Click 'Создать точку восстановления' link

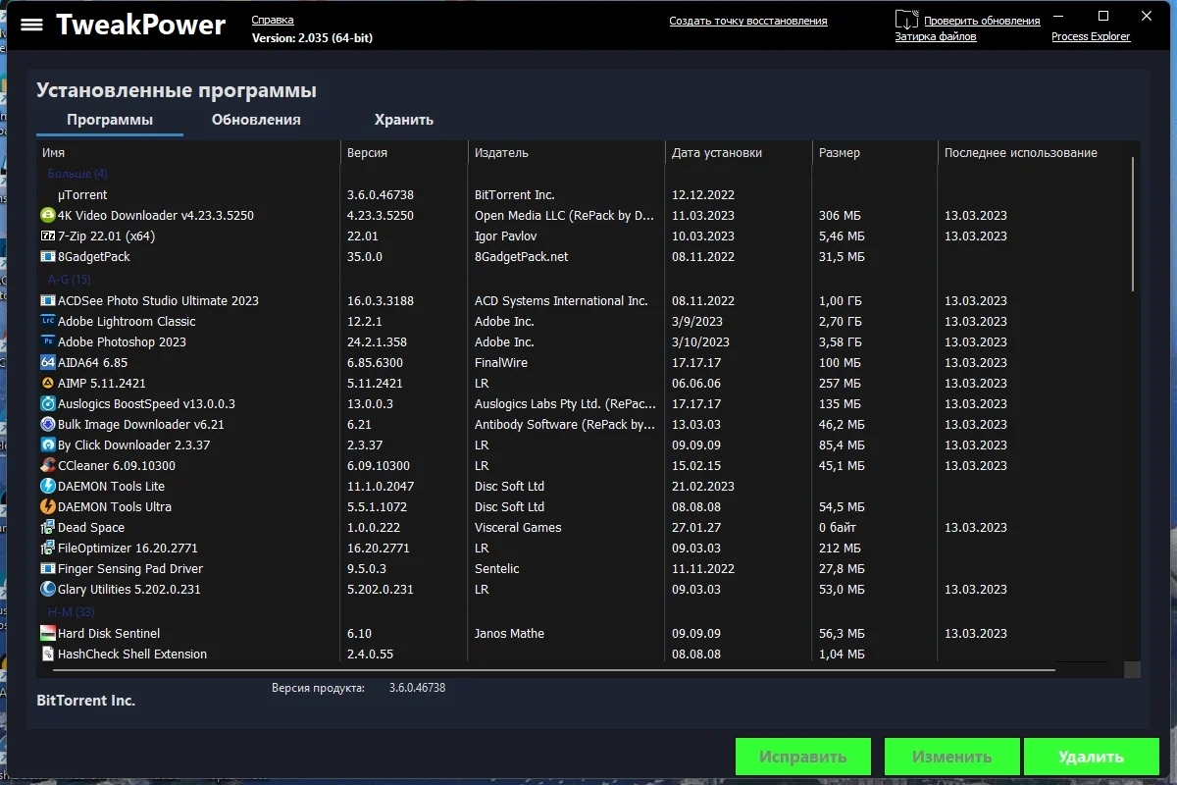748,21
